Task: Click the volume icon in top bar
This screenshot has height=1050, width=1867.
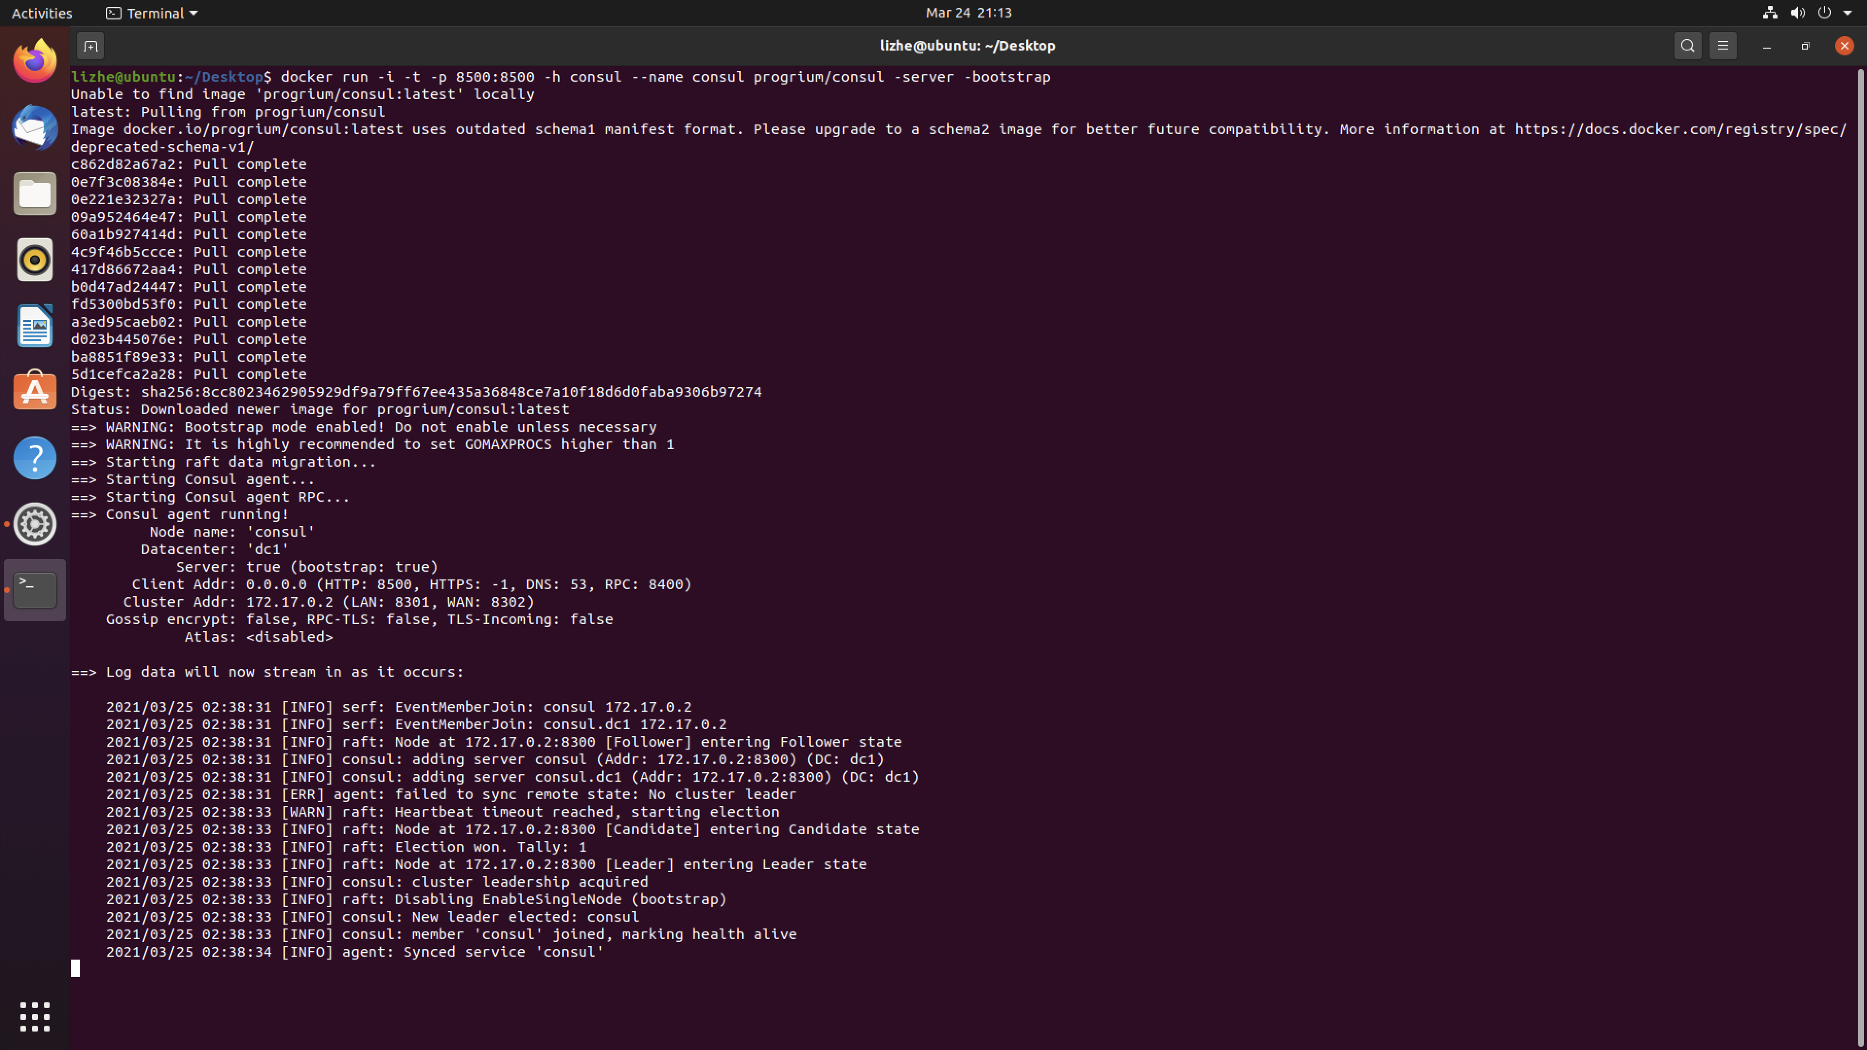Action: 1798,12
